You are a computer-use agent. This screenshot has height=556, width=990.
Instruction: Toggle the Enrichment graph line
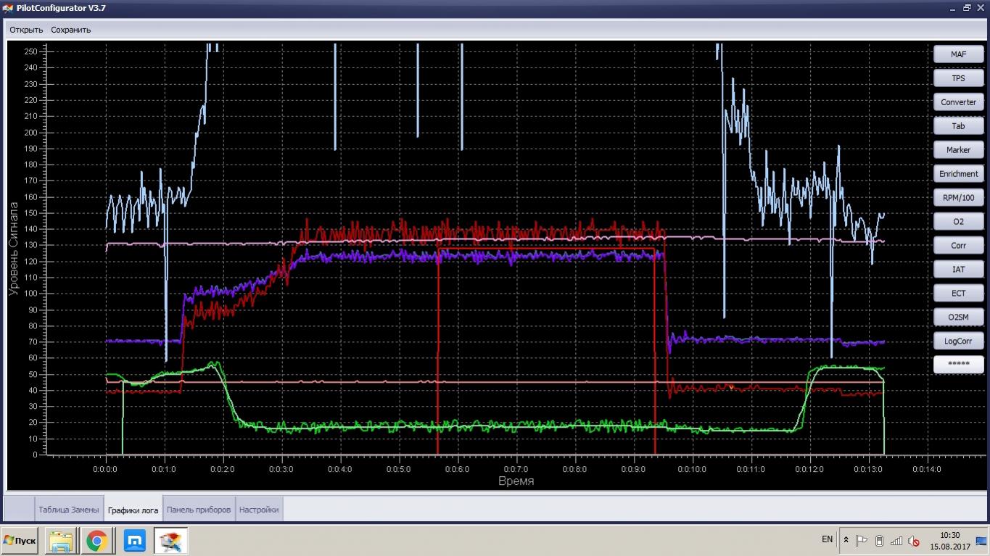pos(958,174)
